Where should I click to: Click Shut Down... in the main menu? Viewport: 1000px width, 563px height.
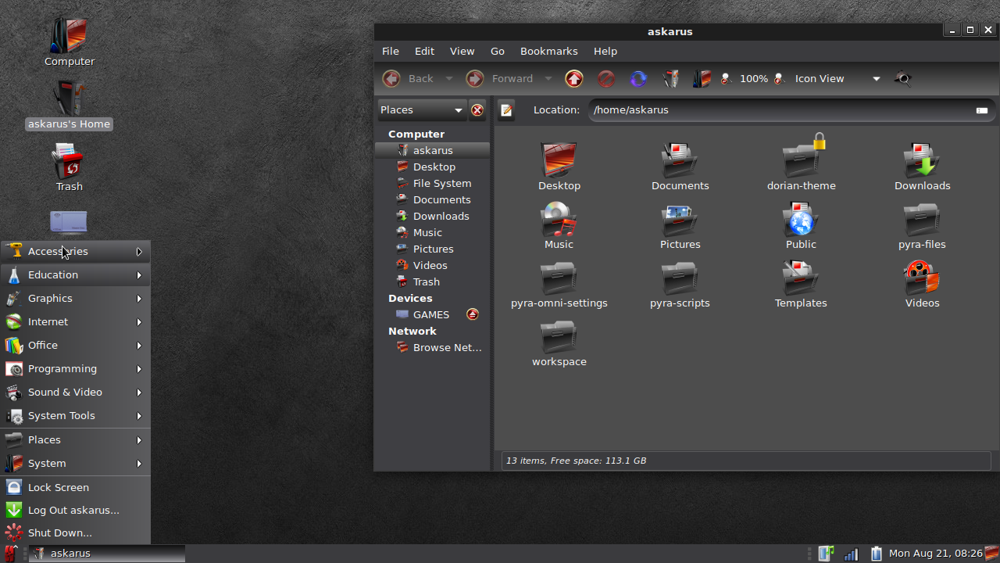pos(59,533)
